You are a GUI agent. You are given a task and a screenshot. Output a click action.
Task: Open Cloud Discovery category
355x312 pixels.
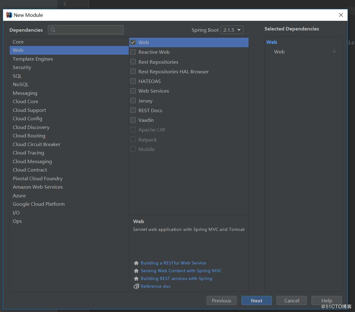pos(69,127)
